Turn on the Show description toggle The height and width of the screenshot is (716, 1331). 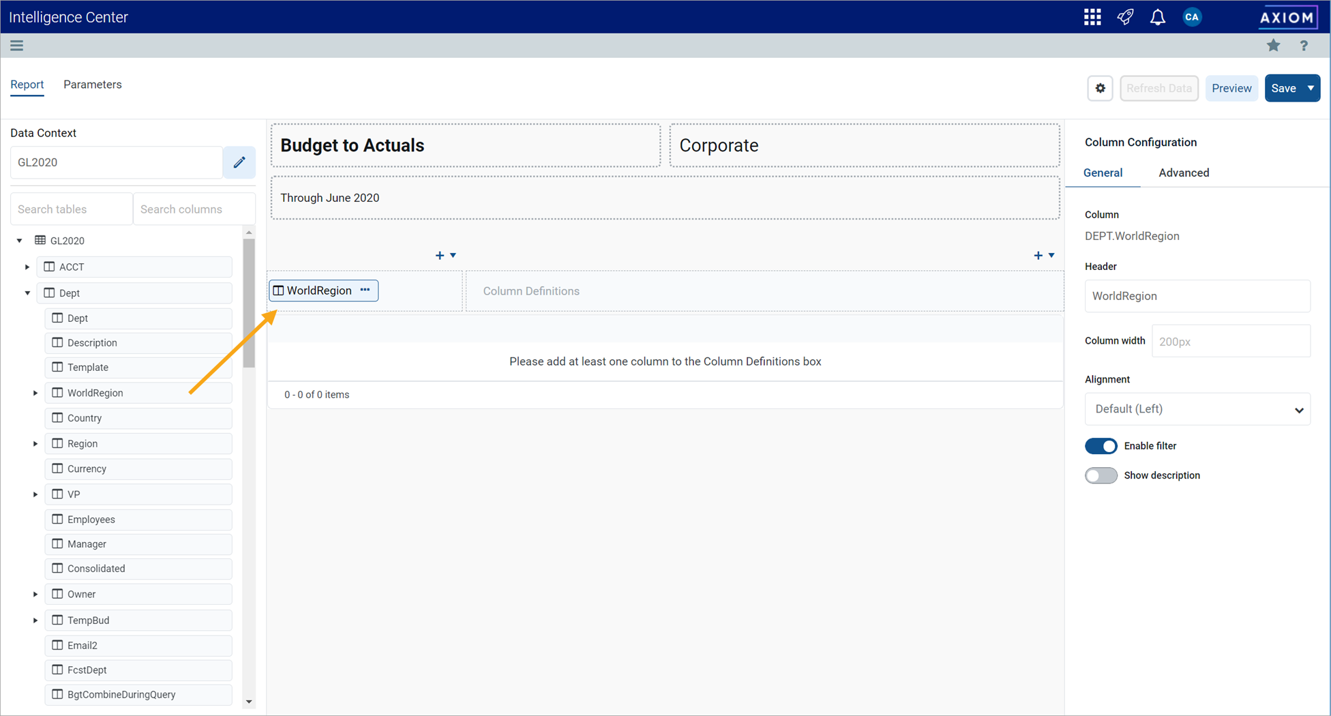(x=1101, y=475)
